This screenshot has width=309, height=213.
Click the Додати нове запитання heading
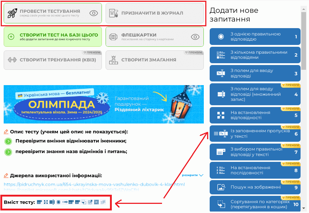point(234,15)
